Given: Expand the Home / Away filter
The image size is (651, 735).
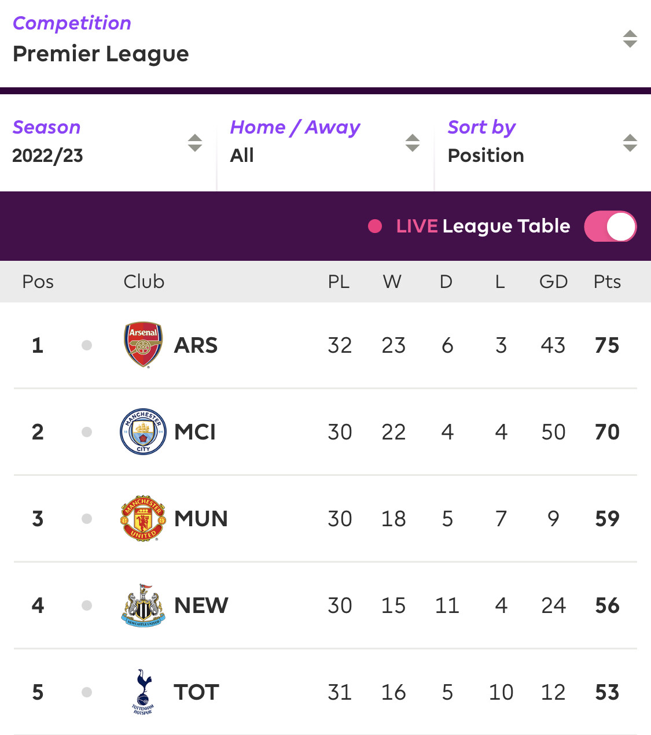Looking at the screenshot, I should (325, 142).
